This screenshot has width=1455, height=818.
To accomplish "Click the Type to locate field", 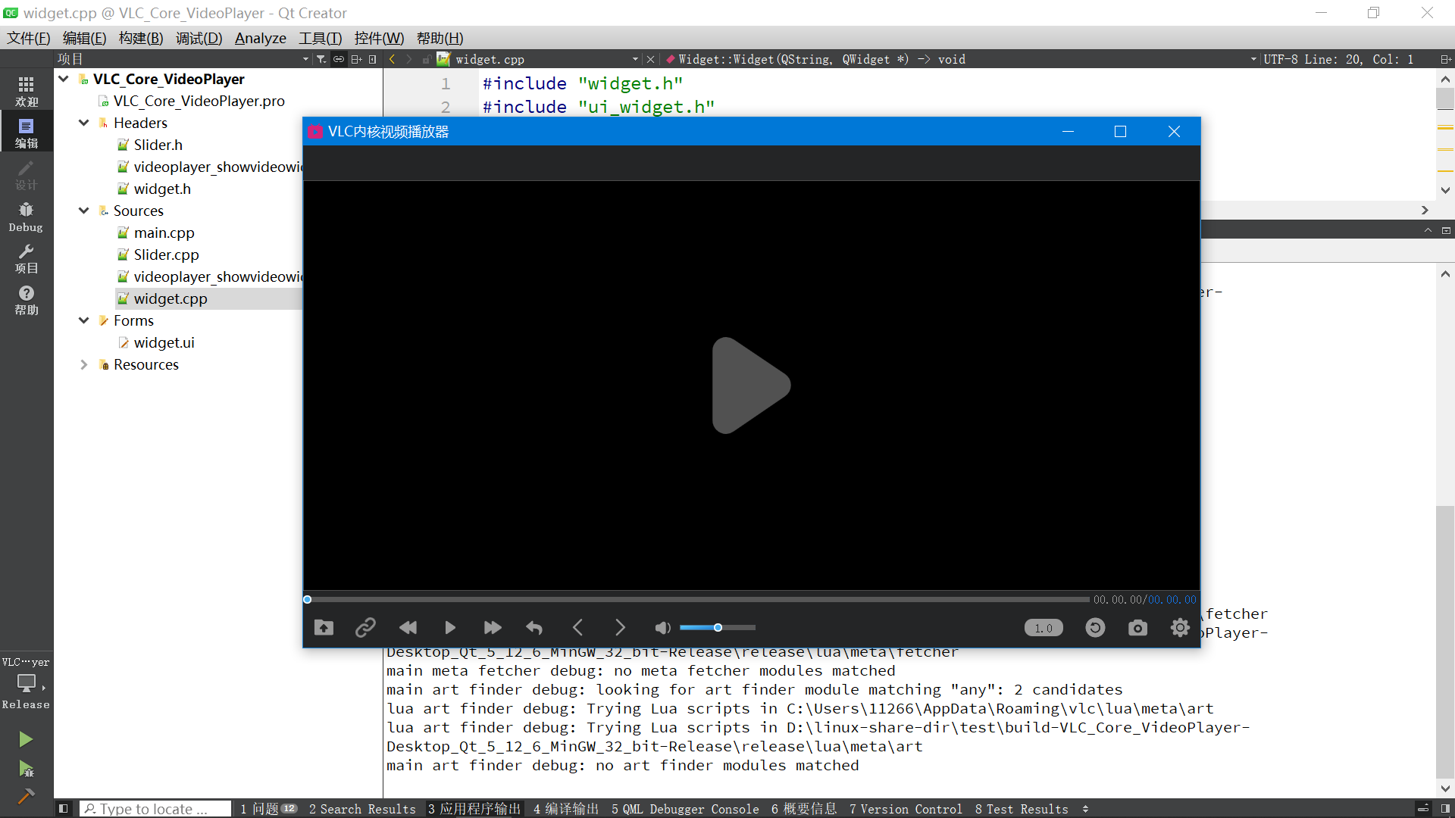I will [x=155, y=808].
